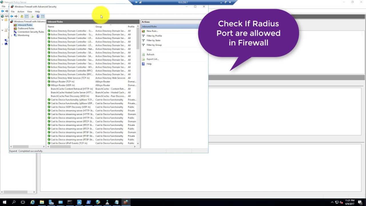366x206 pixels.
Task: Click Filter by Group action
Action: 154,45
